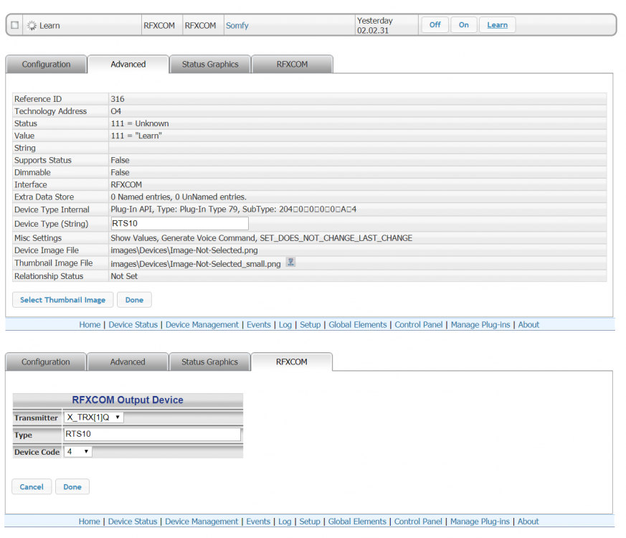The width and height of the screenshot is (626, 538).
Task: Click Done next to the Cancel button
Action: [72, 487]
